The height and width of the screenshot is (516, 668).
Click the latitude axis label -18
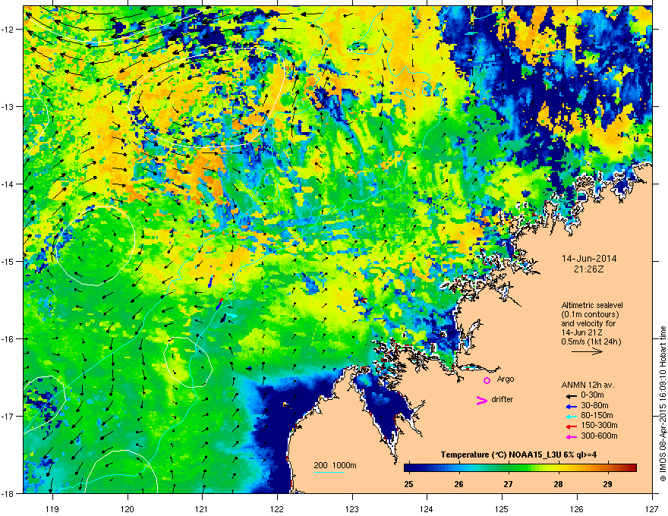click(8, 493)
